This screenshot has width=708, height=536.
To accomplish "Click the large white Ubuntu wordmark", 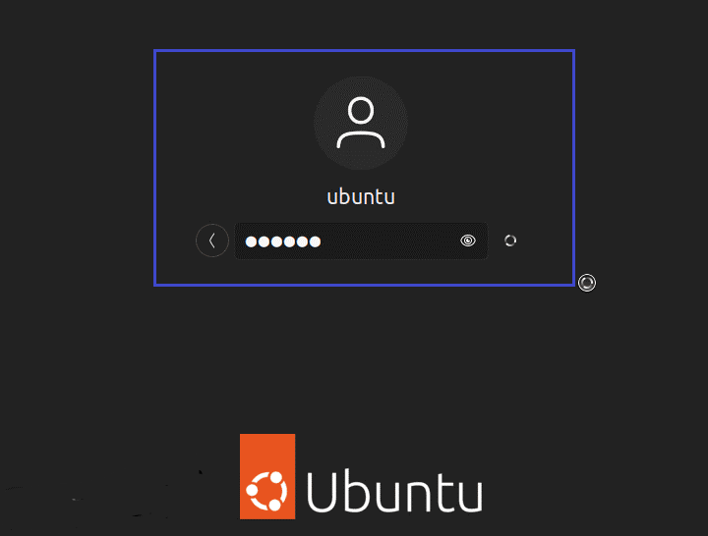I will coord(394,492).
